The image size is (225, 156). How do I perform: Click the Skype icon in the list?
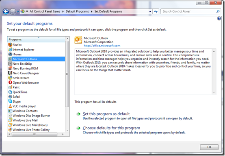[10, 101]
